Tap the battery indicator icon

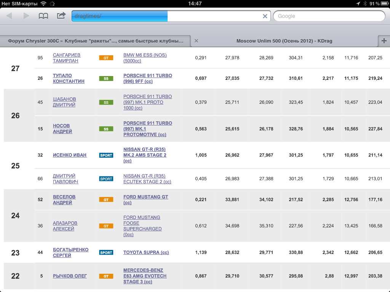tap(385, 3)
